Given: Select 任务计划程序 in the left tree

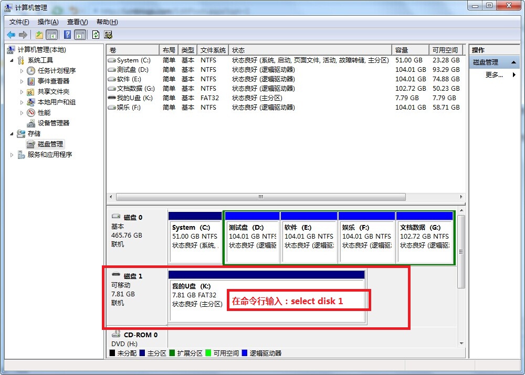Looking at the screenshot, I should [56, 70].
